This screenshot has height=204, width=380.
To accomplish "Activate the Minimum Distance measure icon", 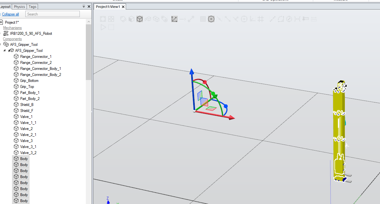I will pyautogui.click(x=297, y=19).
